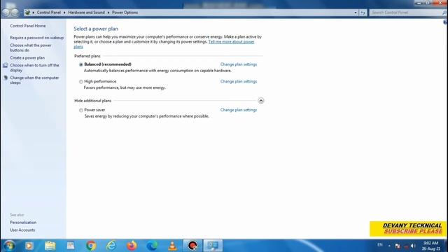Expand the address bar history dropdown arrow
The height and width of the screenshot is (252, 448).
click(x=356, y=13)
